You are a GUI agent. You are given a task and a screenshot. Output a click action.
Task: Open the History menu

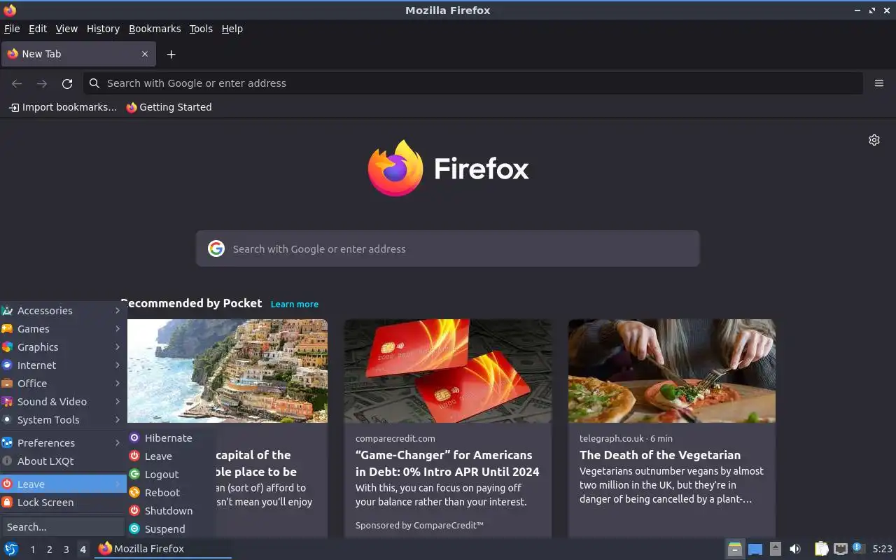pos(103,29)
